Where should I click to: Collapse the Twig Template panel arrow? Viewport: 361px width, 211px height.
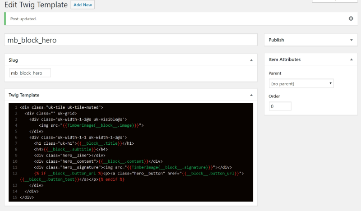251,95
